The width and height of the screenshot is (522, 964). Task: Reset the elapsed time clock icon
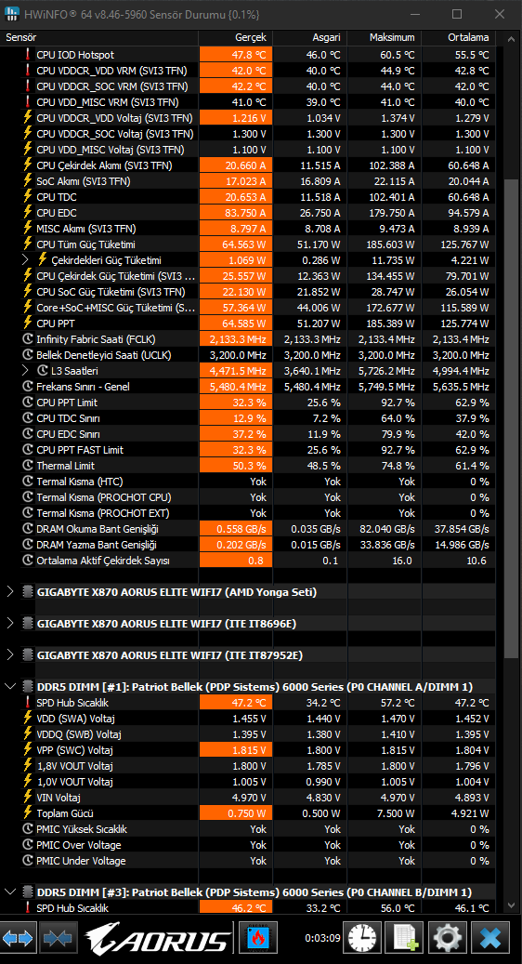tap(361, 939)
